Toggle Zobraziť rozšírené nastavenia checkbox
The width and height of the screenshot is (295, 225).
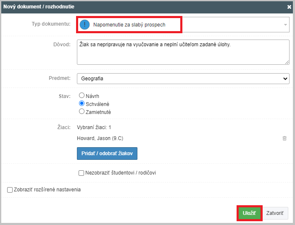[10, 190]
